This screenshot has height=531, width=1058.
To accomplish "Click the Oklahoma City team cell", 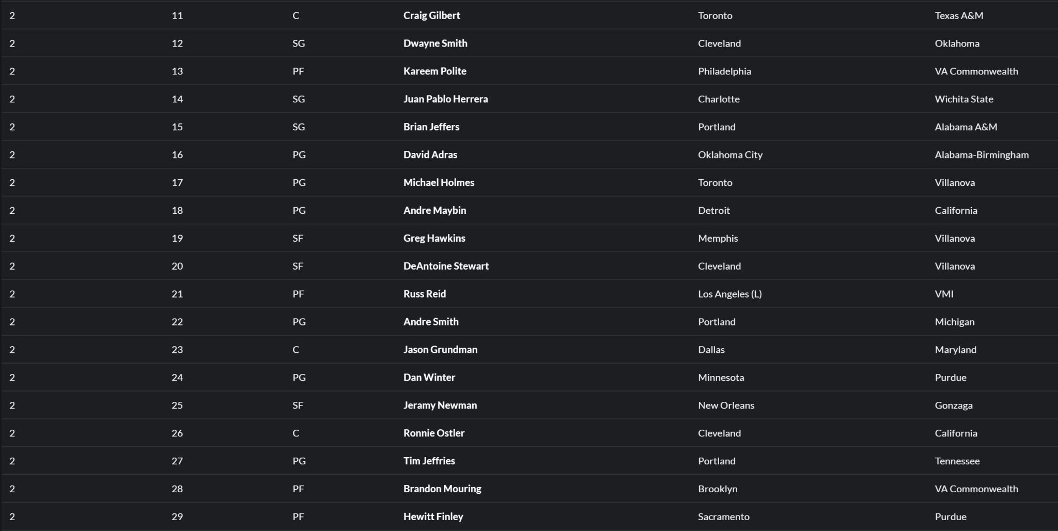I will (x=730, y=155).
